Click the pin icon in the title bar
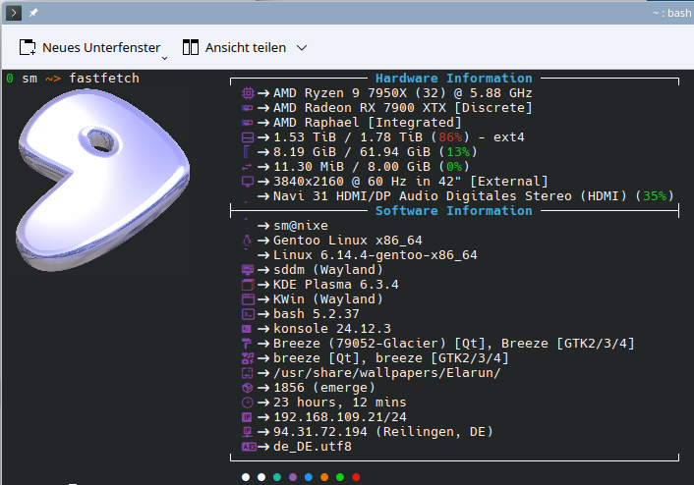The image size is (694, 485). coord(33,13)
